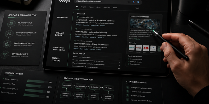Select Process automation related search
The image size is (209, 104).
point(136,59)
